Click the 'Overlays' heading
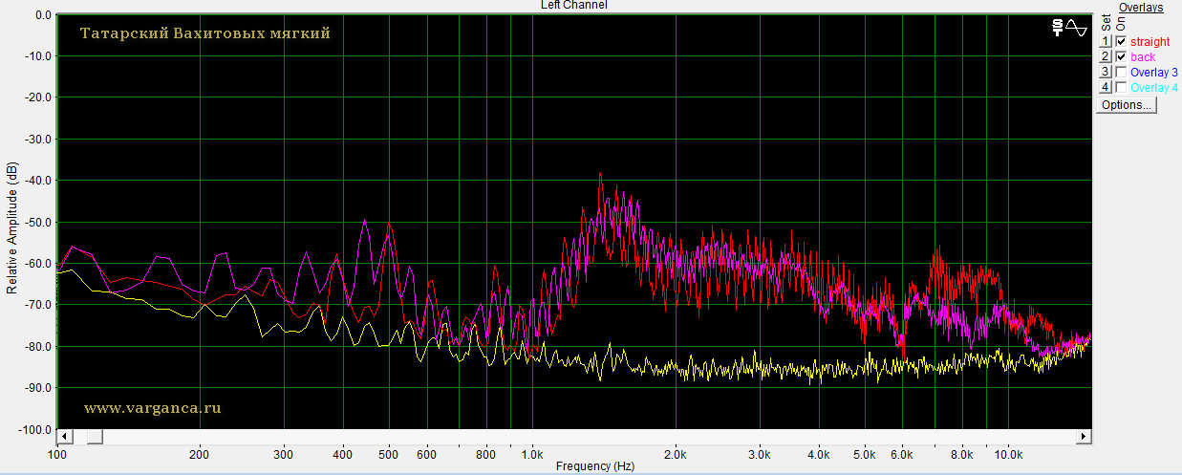The image size is (1182, 475). (x=1141, y=8)
